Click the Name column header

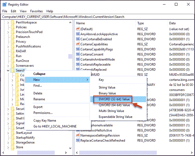[x=105, y=23]
